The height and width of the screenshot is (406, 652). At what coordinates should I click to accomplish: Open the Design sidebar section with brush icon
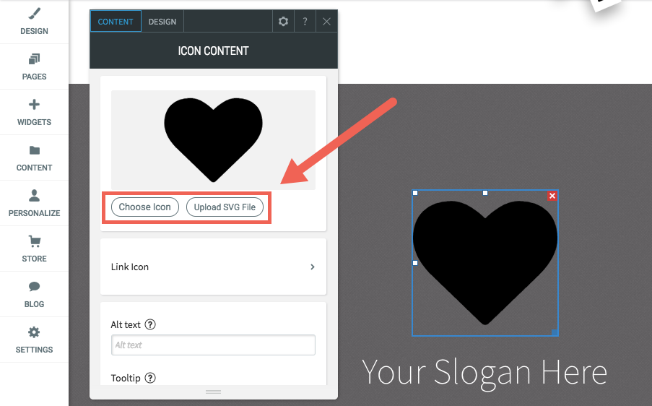pos(34,22)
